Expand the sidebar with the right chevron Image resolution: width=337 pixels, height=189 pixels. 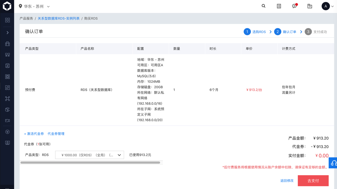point(7,33)
